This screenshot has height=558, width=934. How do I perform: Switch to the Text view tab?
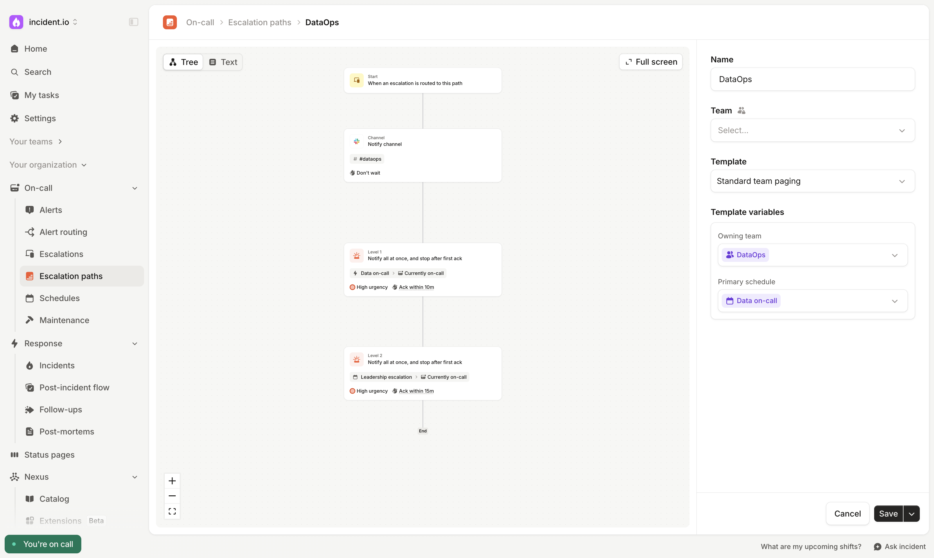tap(223, 62)
